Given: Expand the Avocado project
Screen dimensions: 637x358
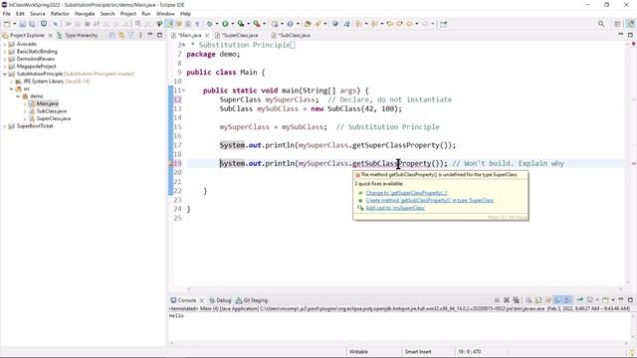Looking at the screenshot, I should tap(5, 44).
